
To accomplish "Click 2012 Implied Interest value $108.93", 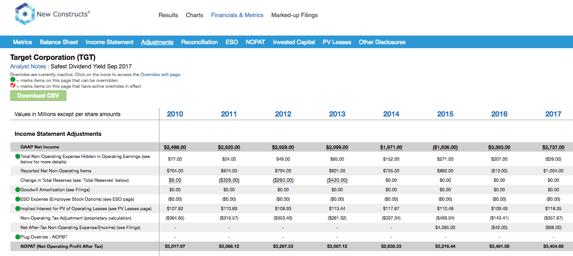I will tap(283, 208).
